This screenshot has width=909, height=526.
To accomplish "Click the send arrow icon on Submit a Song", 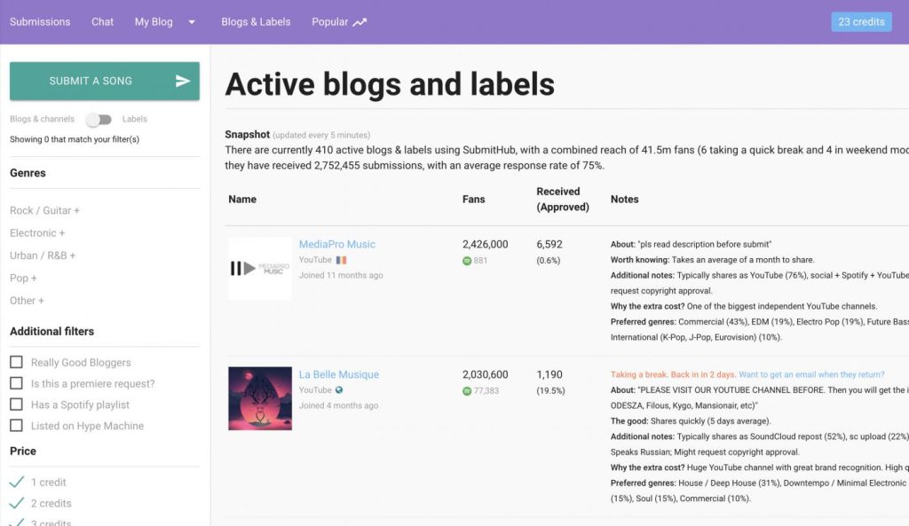I will [183, 81].
